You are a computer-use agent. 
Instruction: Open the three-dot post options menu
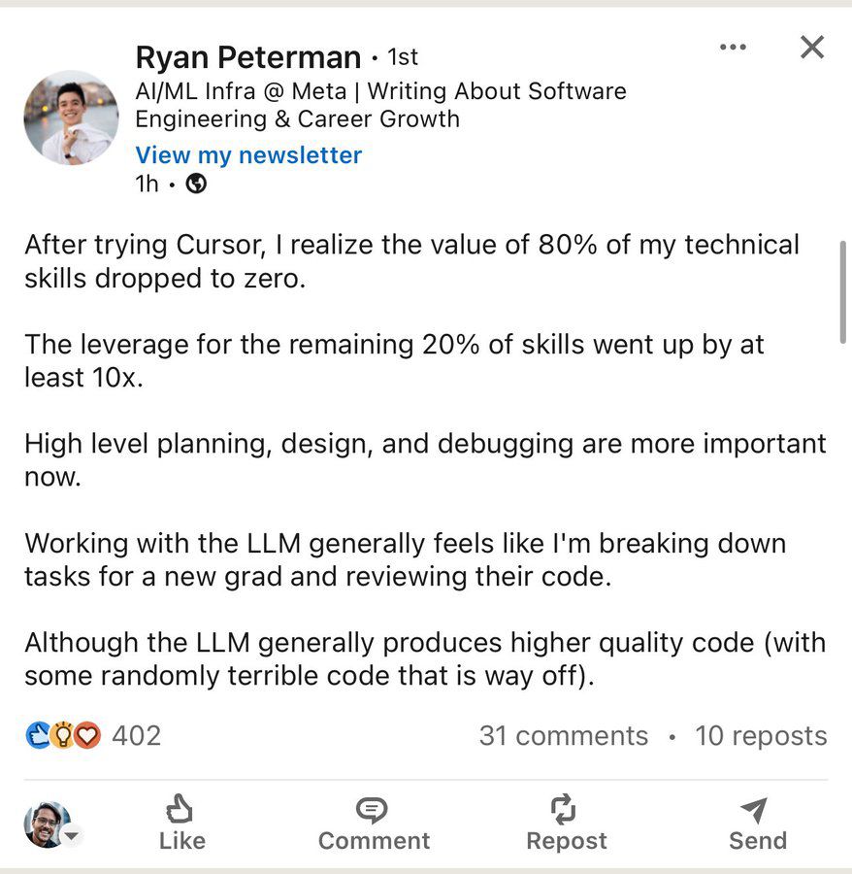733,48
